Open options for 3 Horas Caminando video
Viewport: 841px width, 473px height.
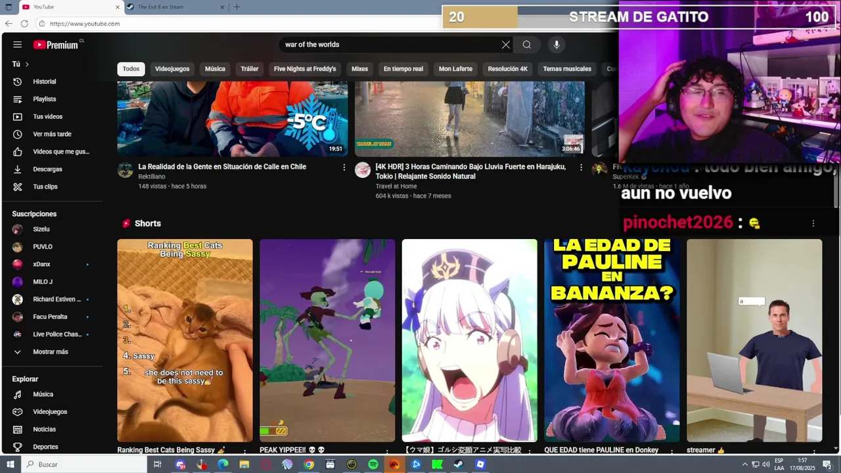pos(581,168)
